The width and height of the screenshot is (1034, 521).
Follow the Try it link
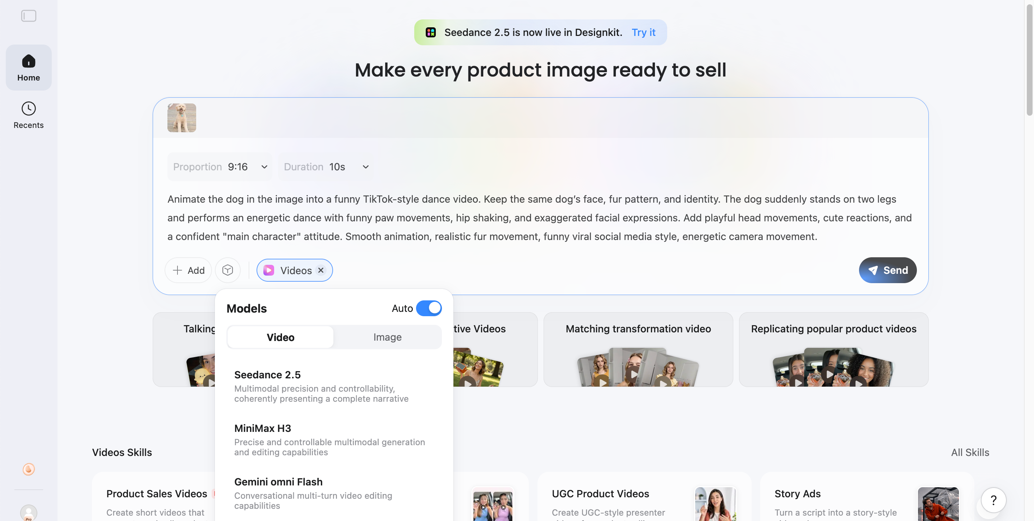point(643,32)
